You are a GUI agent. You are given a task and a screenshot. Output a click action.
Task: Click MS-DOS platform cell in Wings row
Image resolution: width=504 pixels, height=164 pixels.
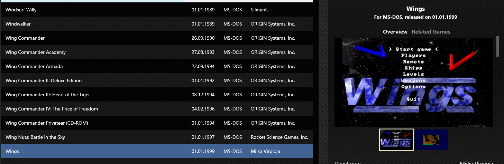pyautogui.click(x=233, y=151)
